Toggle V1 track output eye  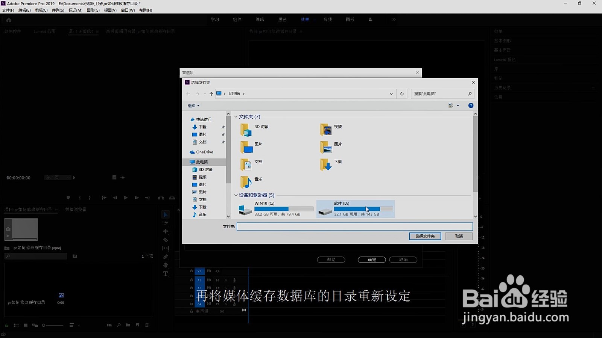217,271
